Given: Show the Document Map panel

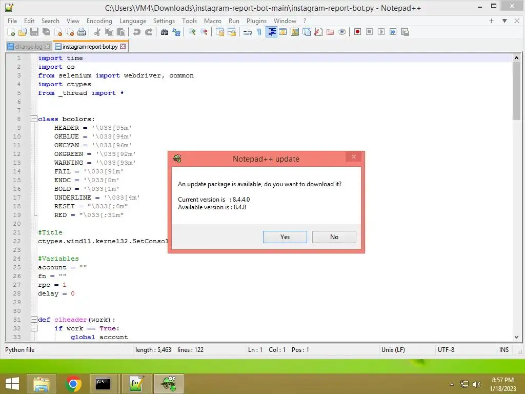Looking at the screenshot, I should click(295, 32).
